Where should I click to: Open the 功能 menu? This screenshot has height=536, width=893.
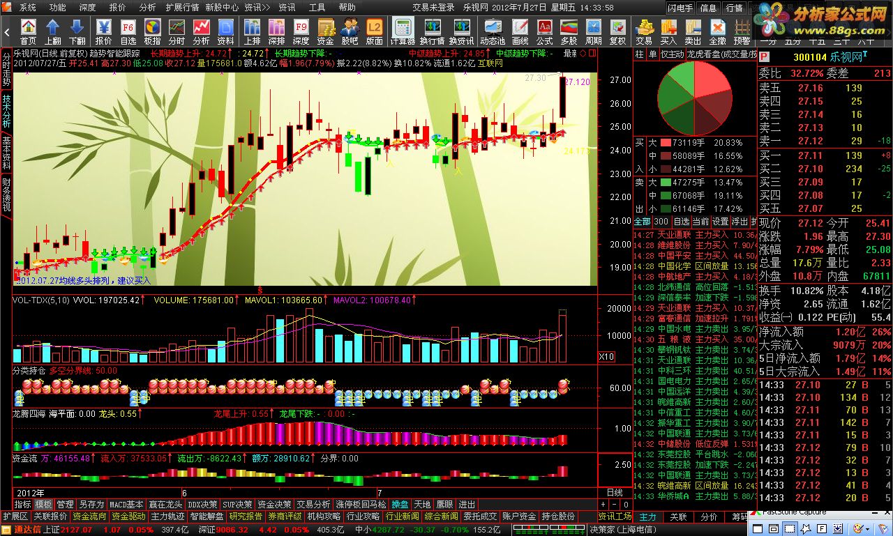click(x=57, y=7)
